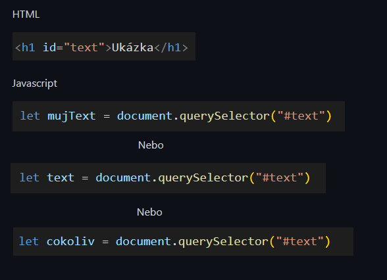Screen dimensions: 387x280
Task: Click the Javascript heading label
Action: point(34,83)
